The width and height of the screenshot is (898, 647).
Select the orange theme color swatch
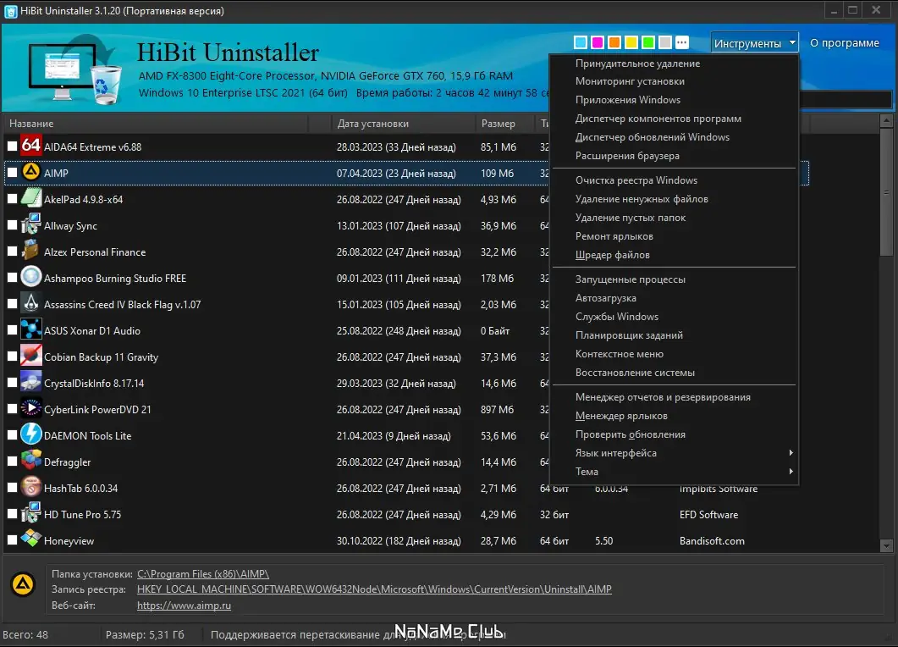point(614,42)
